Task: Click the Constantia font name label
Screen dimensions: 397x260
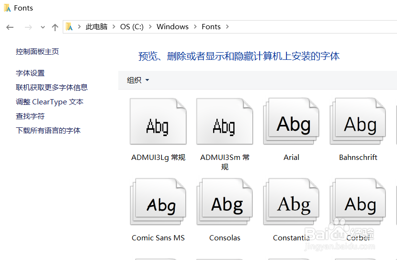Action: click(292, 237)
